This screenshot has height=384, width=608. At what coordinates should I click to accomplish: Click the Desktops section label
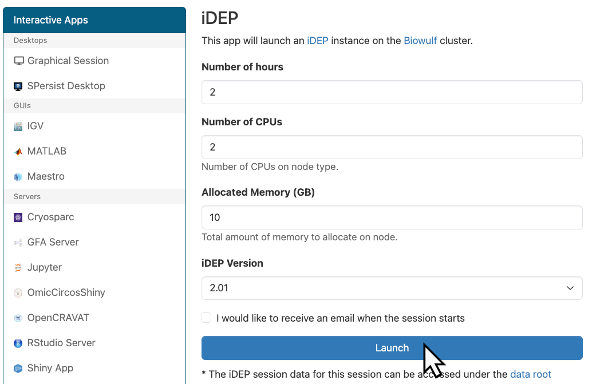(30, 40)
